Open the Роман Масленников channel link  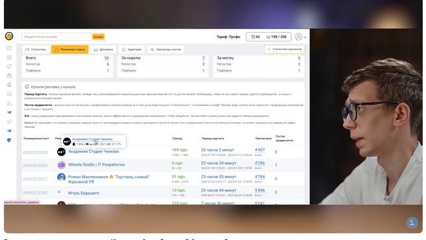109,179
